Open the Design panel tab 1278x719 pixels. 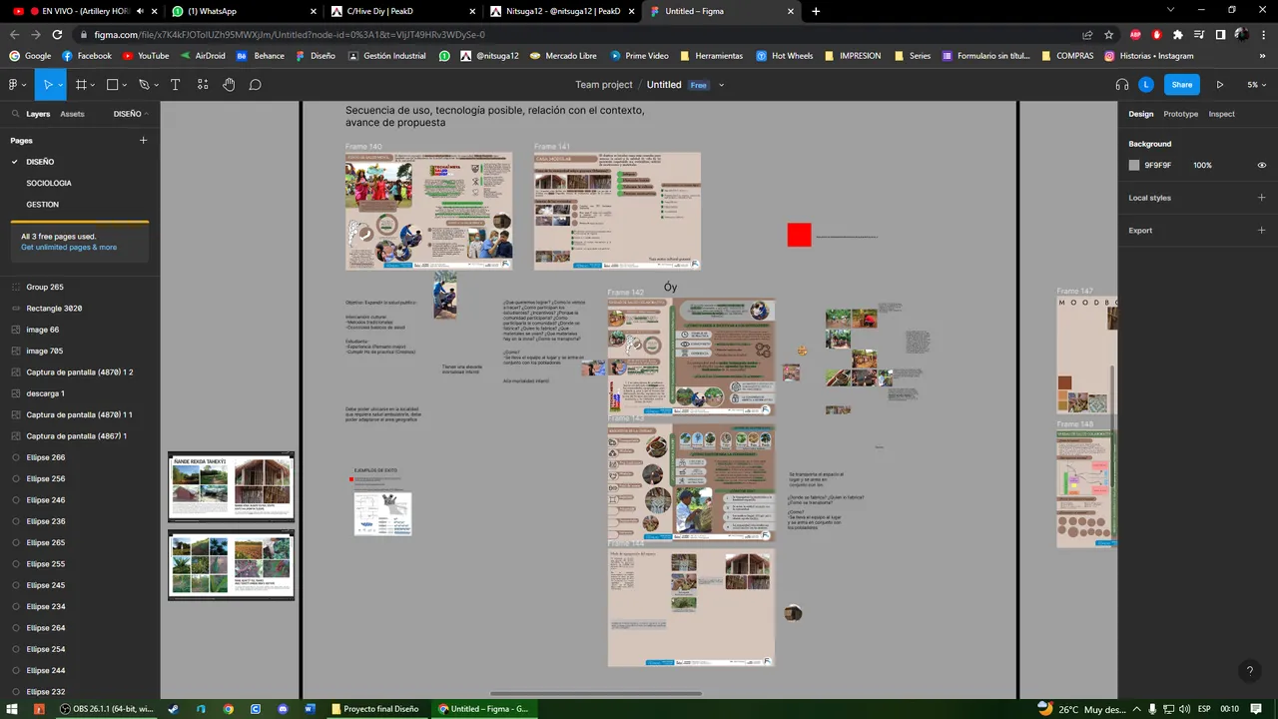pyautogui.click(x=1140, y=114)
